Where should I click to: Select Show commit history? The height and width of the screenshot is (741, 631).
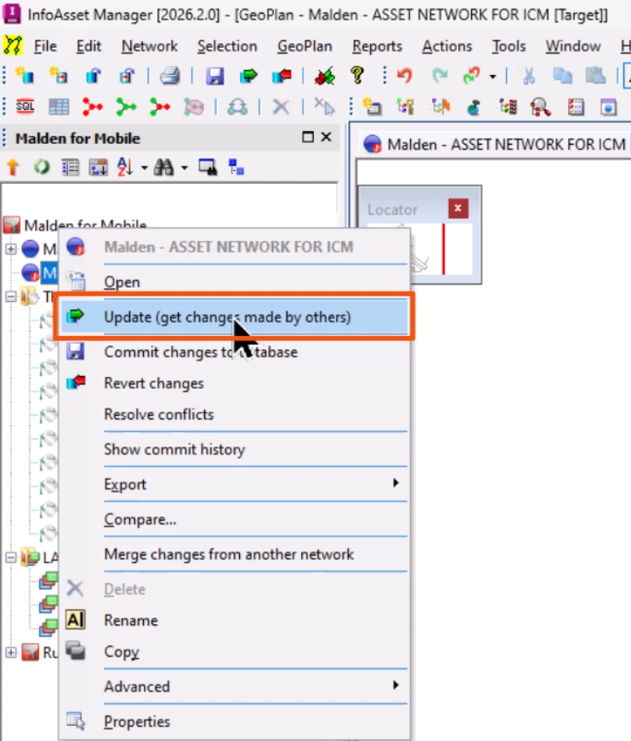(x=234, y=449)
